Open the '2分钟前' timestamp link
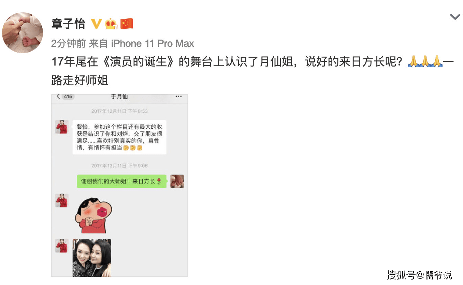This screenshot has height=285, width=463. click(68, 43)
